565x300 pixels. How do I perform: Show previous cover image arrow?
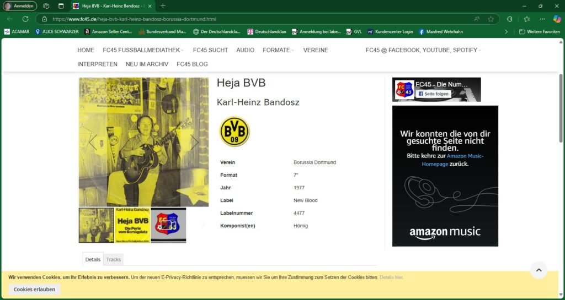point(93,142)
